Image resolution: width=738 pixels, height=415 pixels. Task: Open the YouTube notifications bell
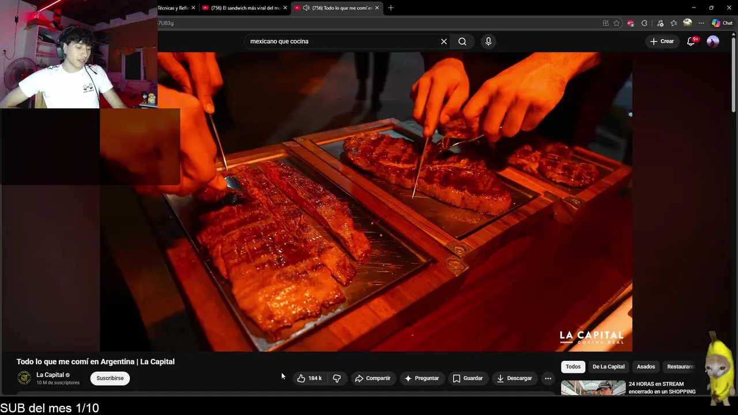point(691,41)
